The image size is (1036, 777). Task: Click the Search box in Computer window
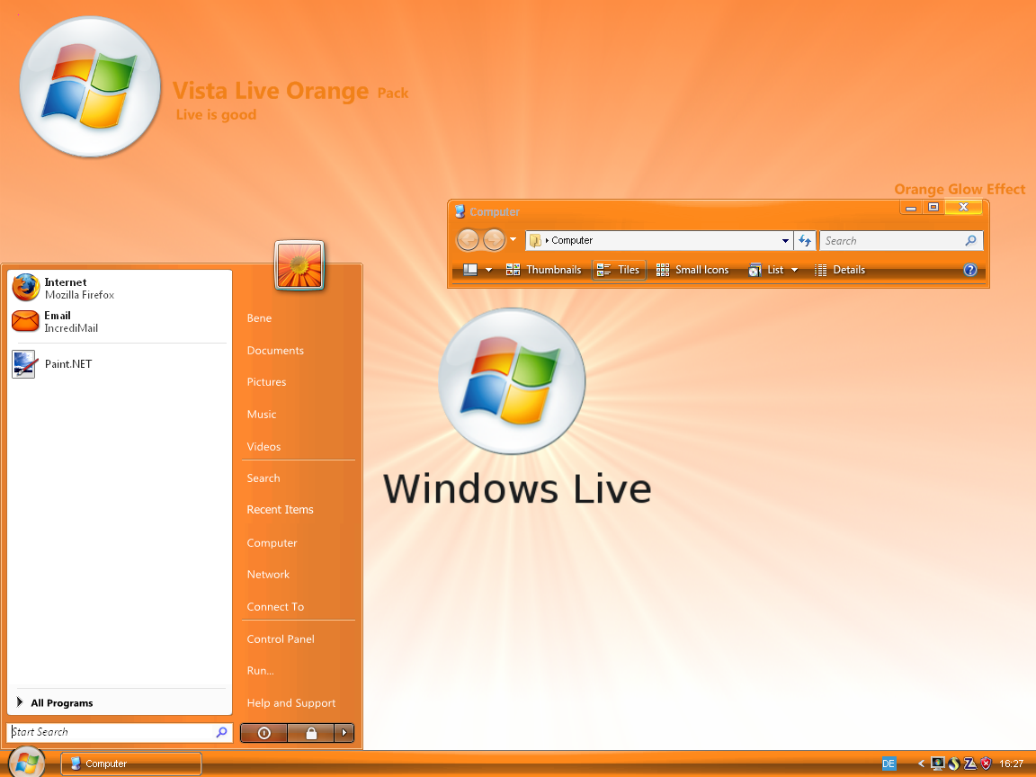point(901,240)
